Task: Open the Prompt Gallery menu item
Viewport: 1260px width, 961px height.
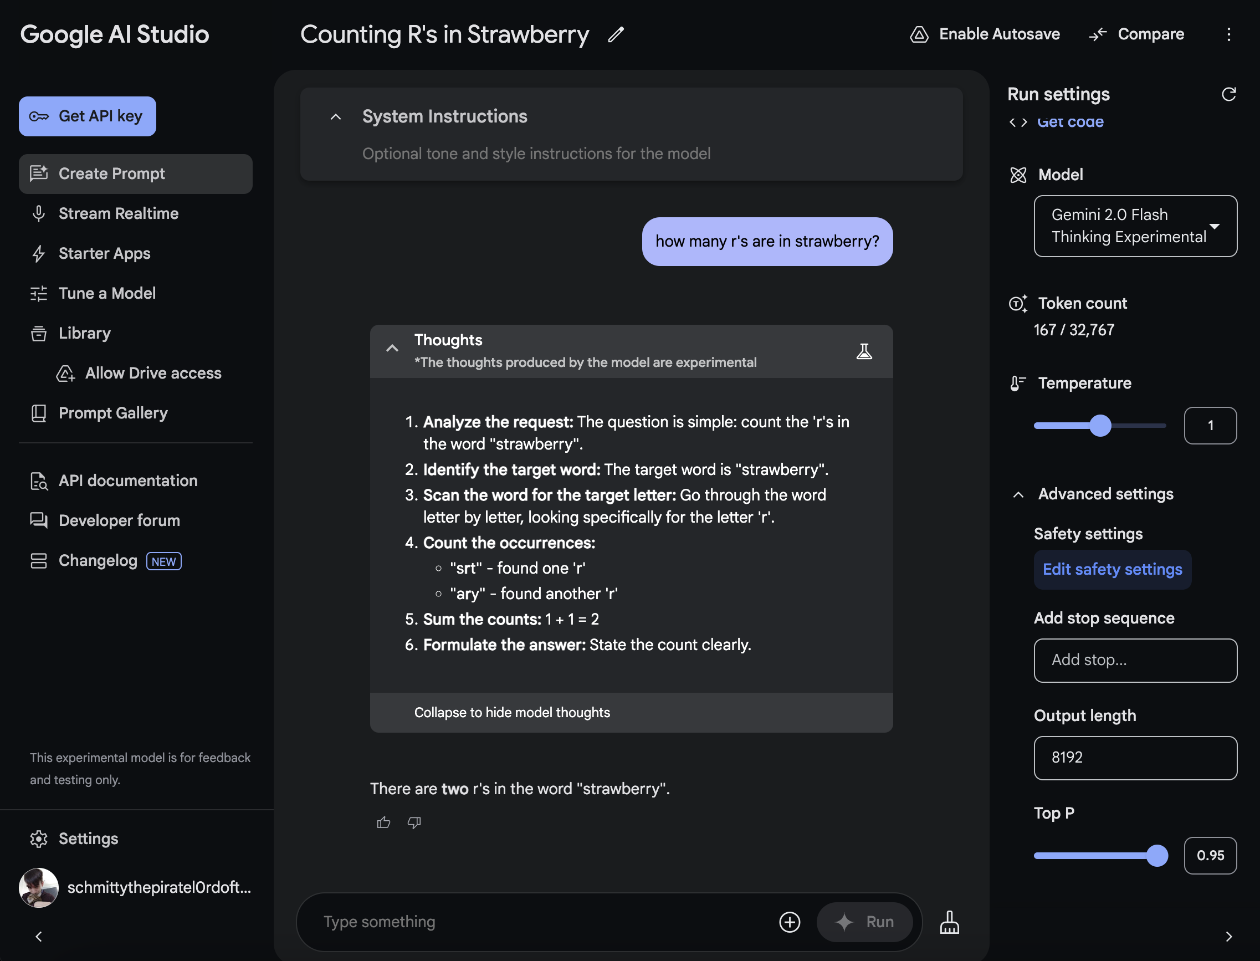Action: [113, 413]
